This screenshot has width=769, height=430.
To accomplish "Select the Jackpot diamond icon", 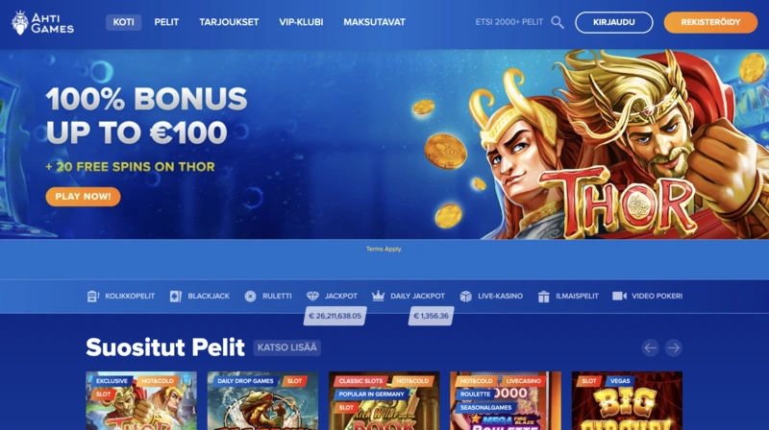I will 312,296.
